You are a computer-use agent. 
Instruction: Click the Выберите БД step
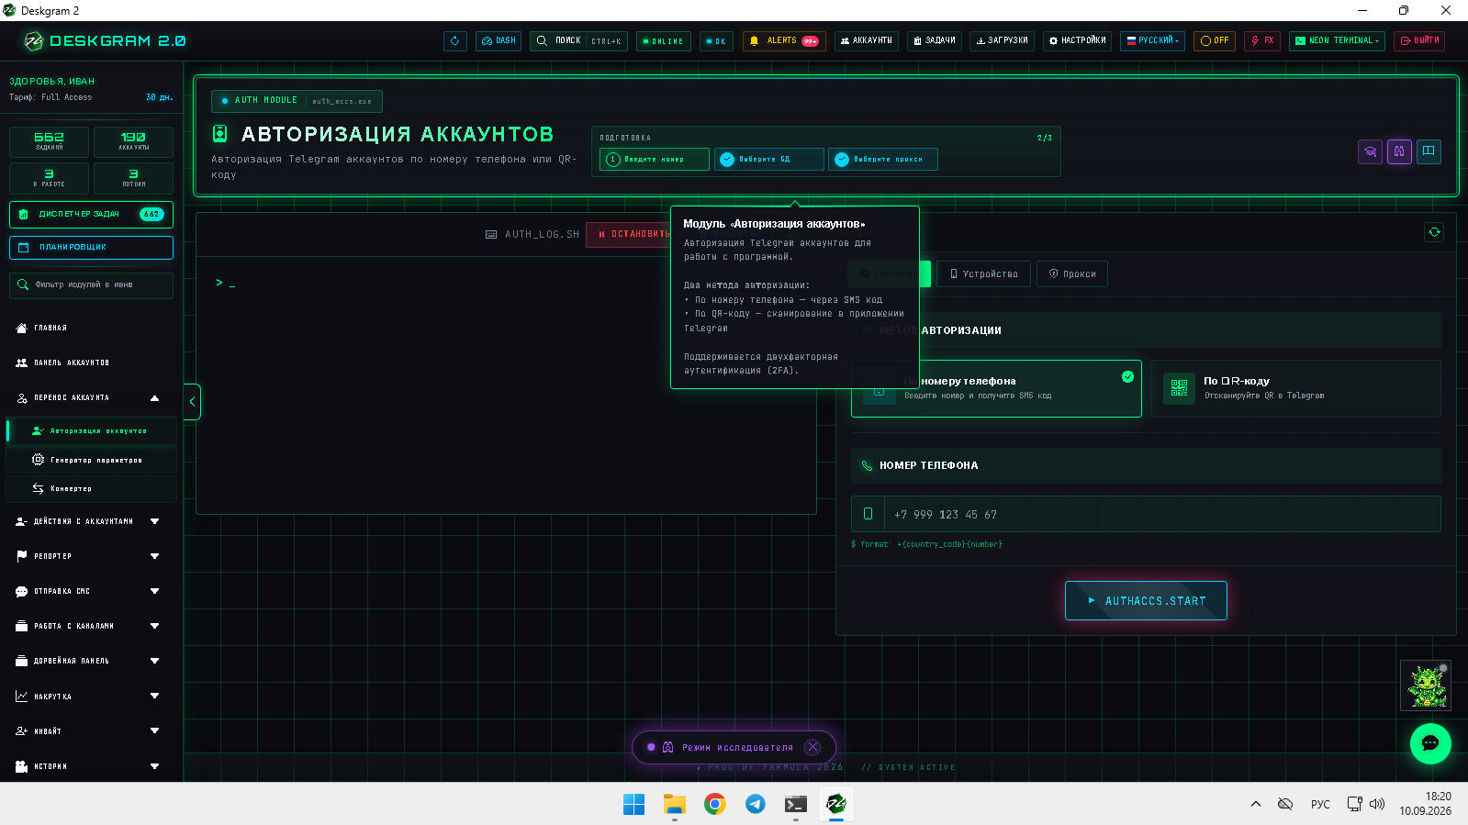768,160
